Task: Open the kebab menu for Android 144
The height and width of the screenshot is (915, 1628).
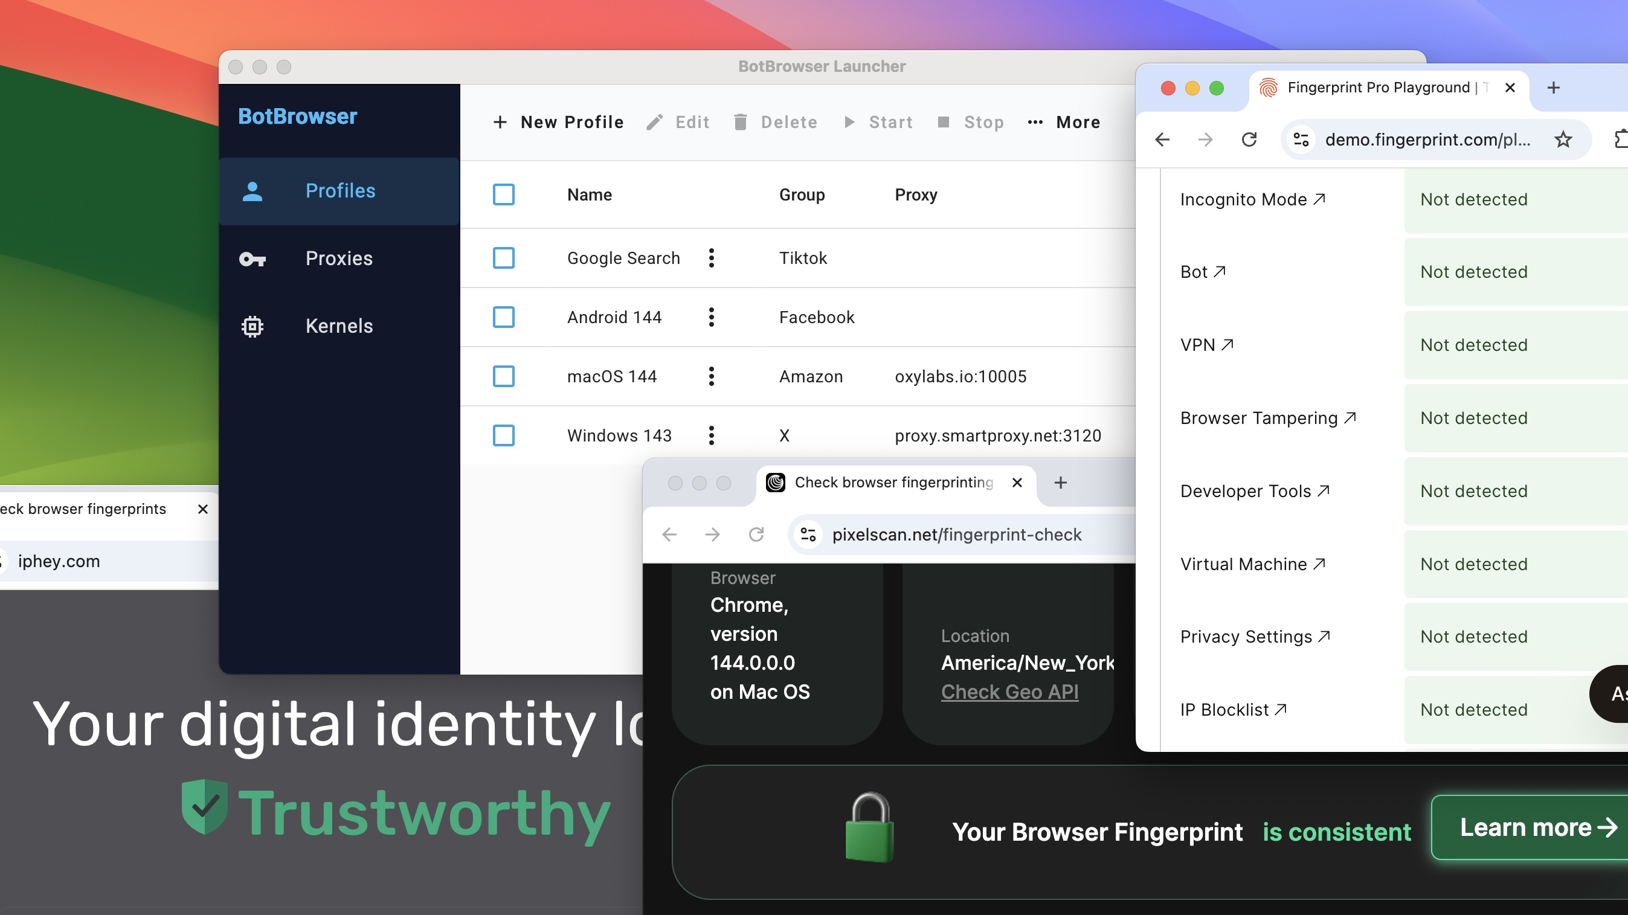Action: [x=711, y=317]
